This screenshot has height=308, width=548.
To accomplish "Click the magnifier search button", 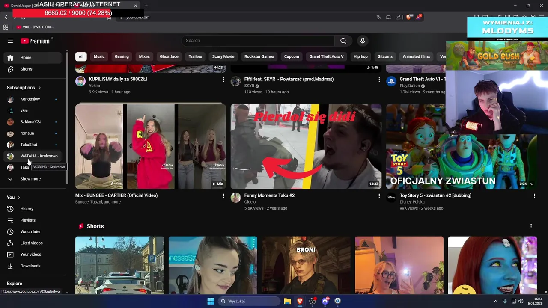I will (343, 41).
